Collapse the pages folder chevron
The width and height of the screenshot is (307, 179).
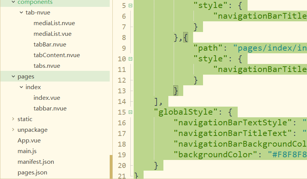tap(13, 77)
